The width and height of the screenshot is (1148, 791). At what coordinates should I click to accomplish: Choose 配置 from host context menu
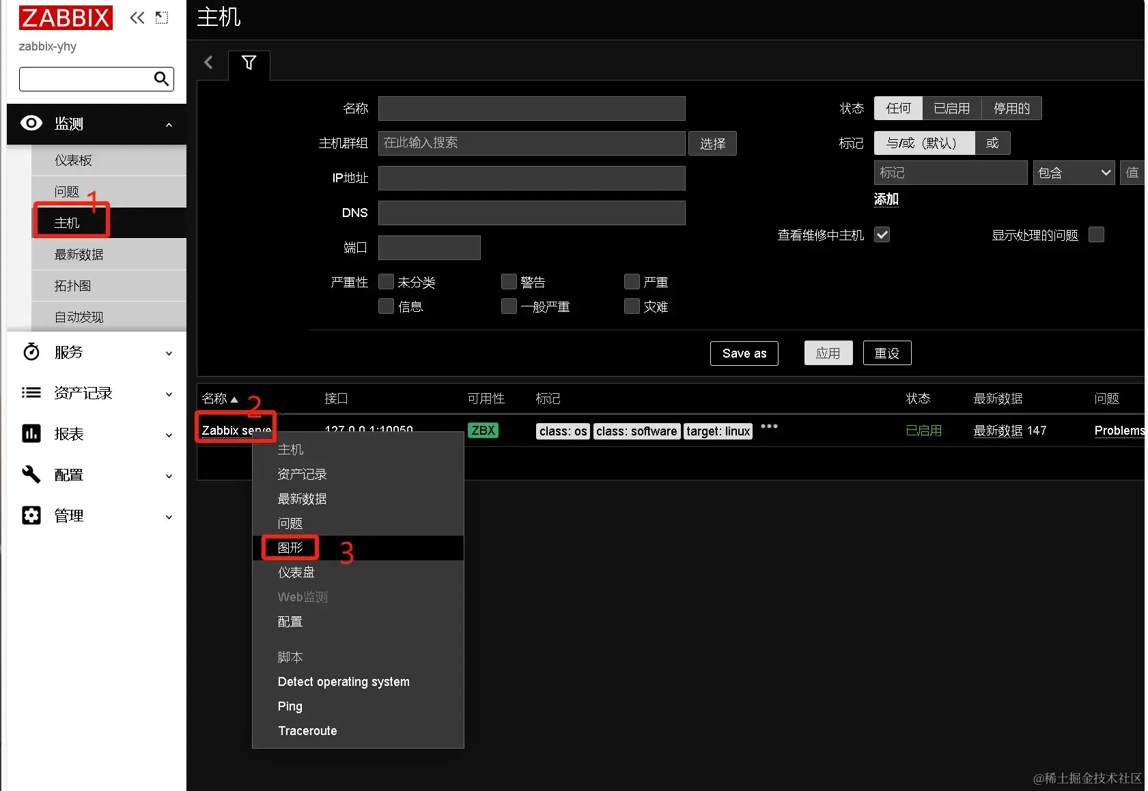click(358, 622)
